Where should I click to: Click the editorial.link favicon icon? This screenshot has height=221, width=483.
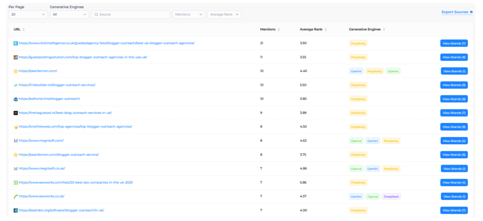(x=16, y=99)
